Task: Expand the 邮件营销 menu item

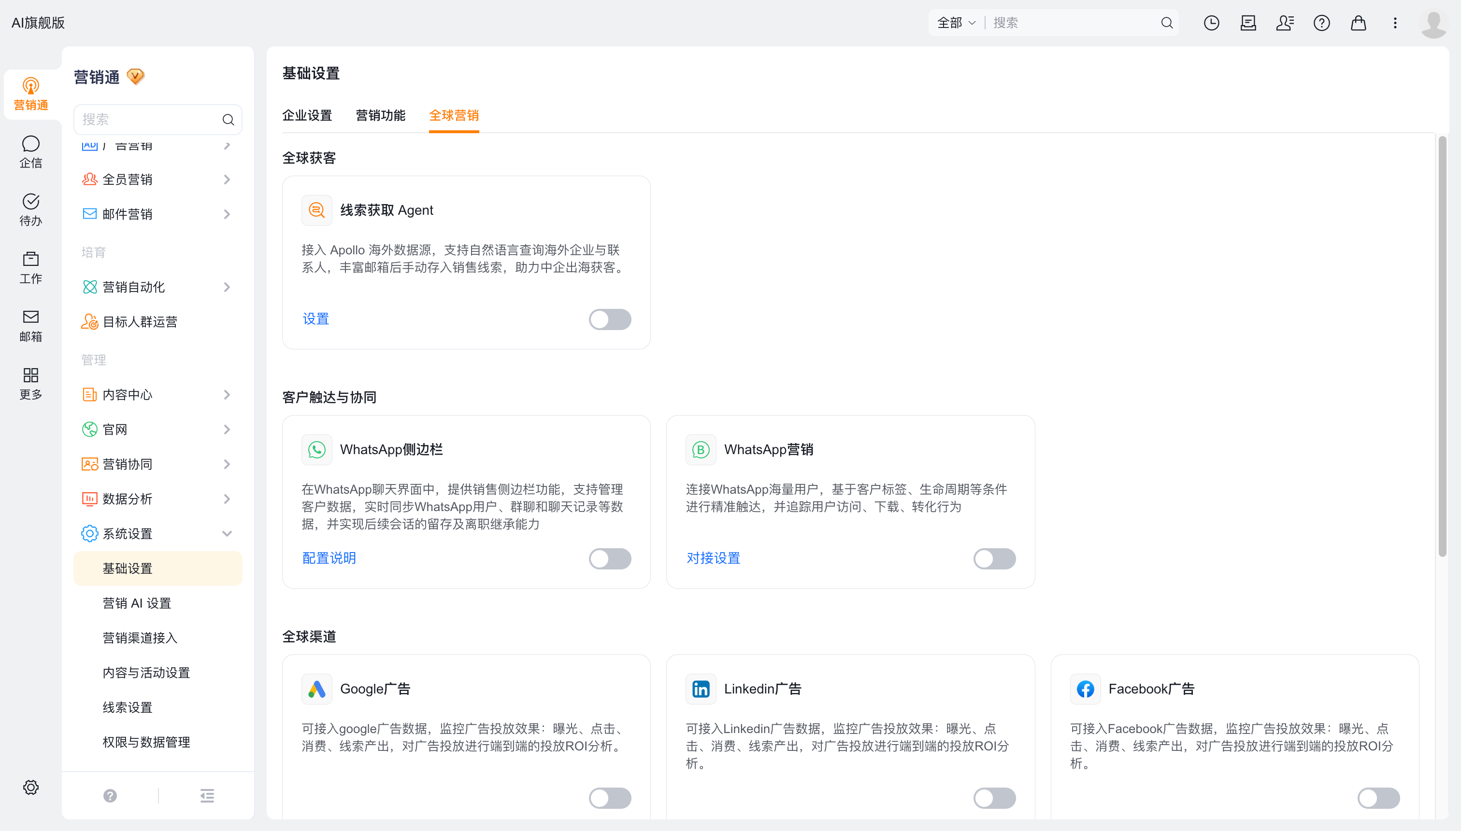Action: pyautogui.click(x=158, y=214)
